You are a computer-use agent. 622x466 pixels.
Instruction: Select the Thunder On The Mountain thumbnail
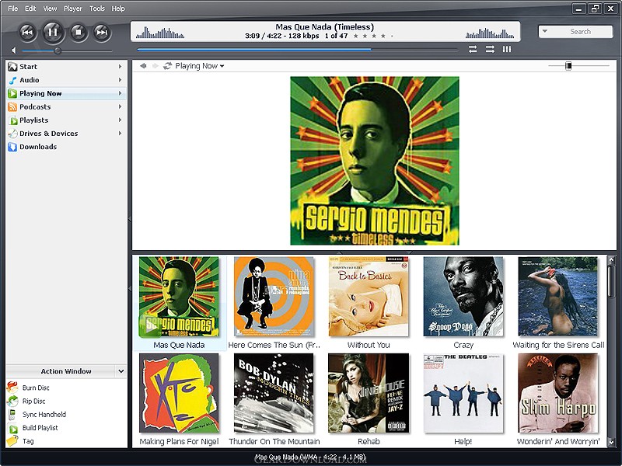(x=274, y=393)
